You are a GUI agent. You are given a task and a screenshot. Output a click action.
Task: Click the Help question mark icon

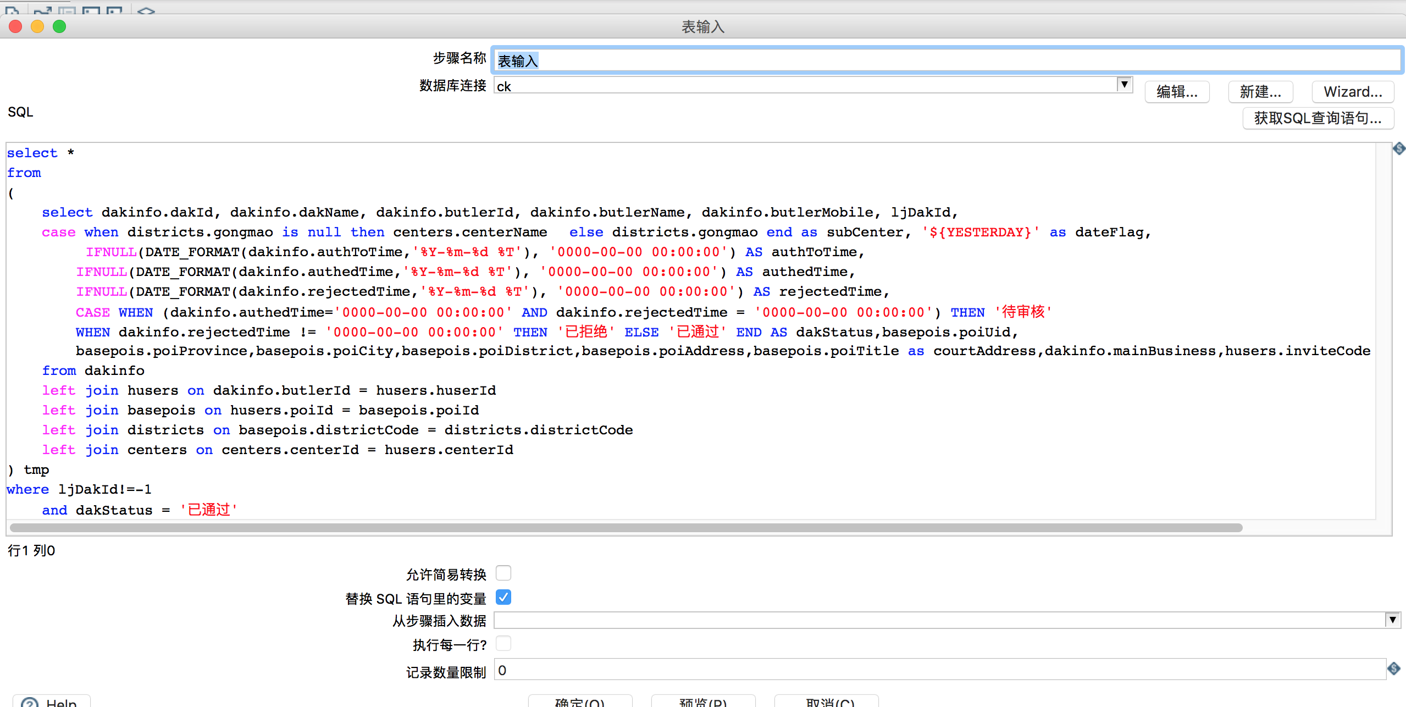tap(30, 703)
